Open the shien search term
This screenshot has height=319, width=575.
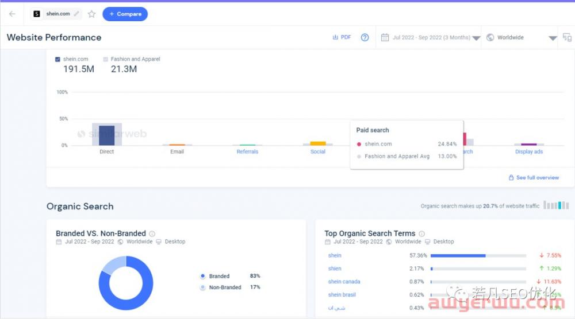point(335,269)
